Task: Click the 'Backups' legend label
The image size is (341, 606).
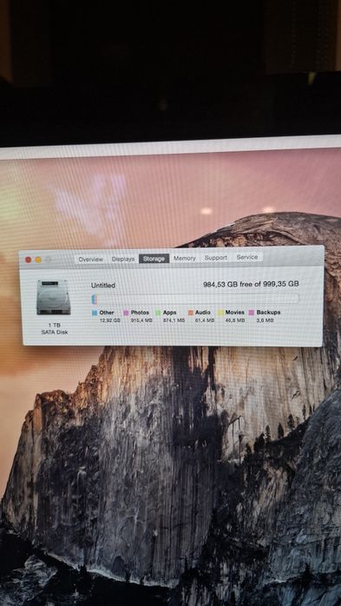Action: [268, 313]
